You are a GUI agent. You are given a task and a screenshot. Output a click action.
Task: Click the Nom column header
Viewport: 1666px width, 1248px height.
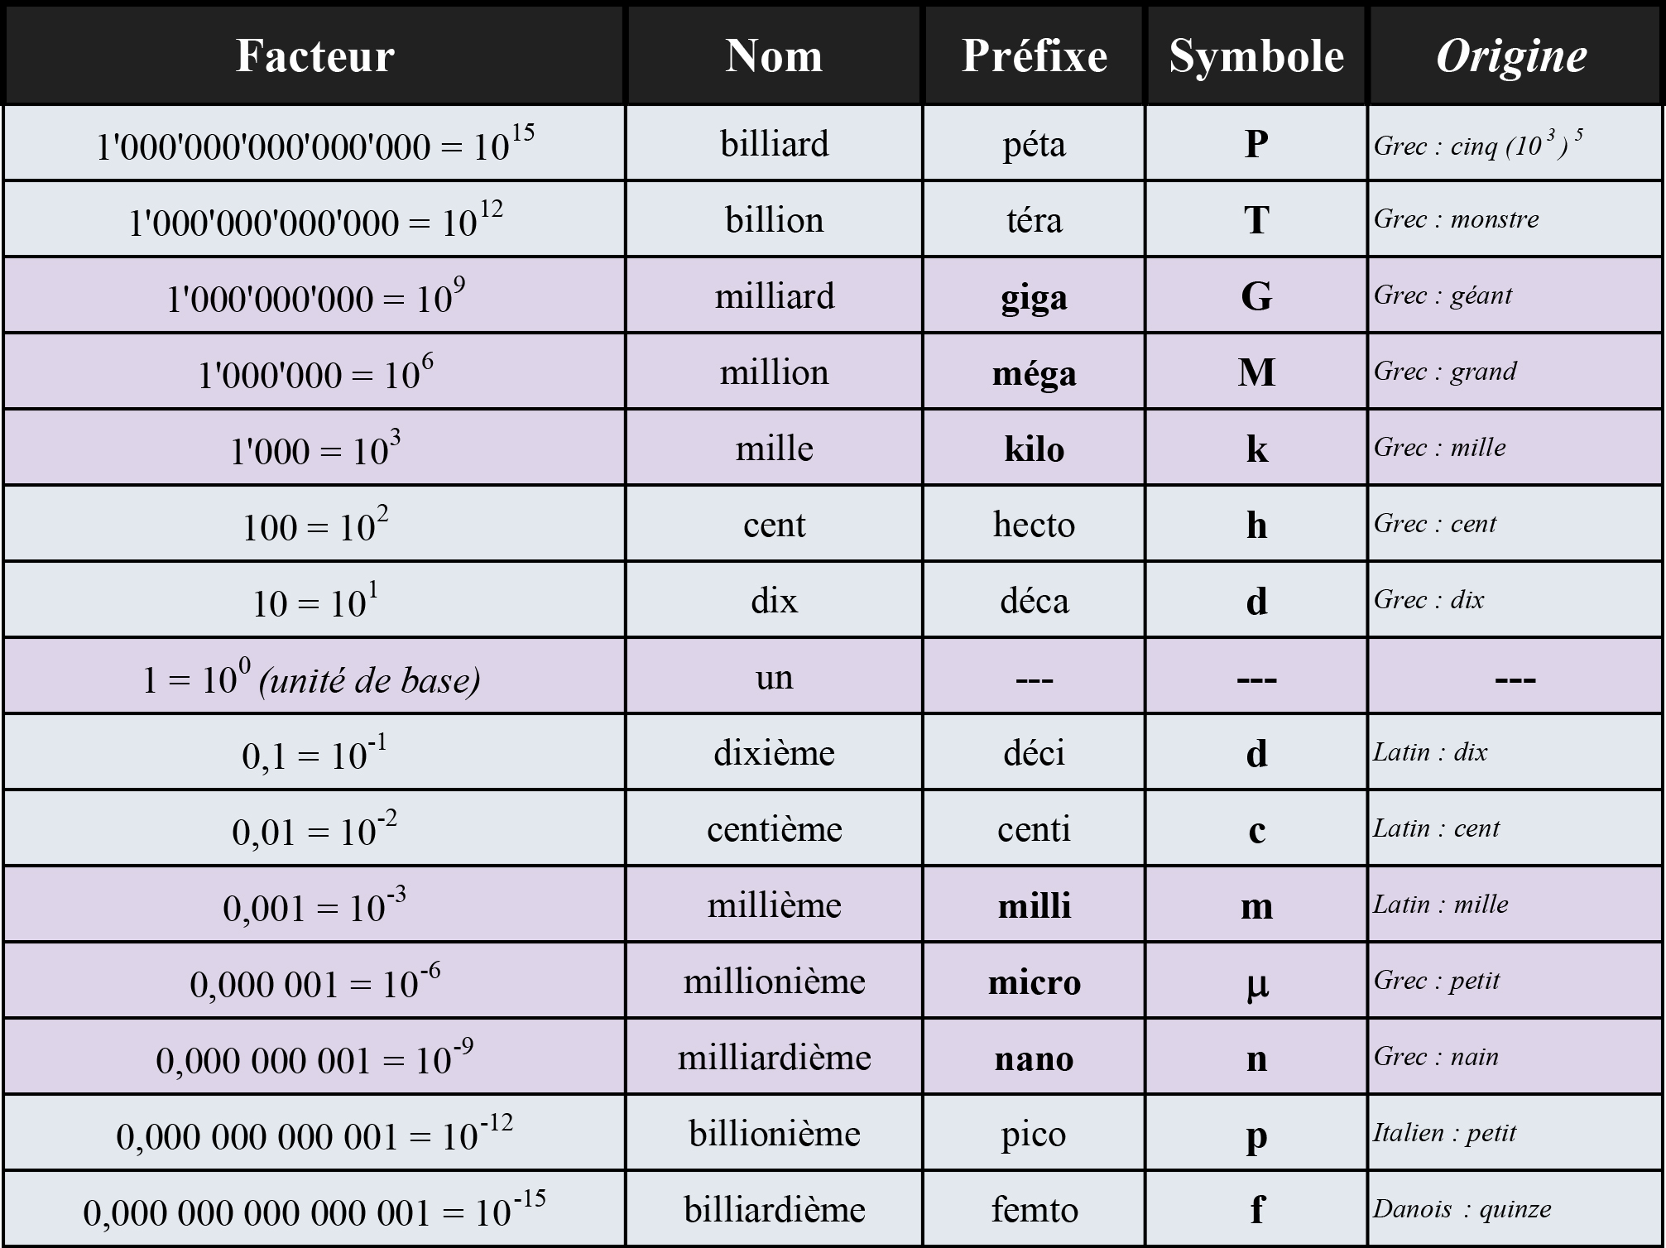point(774,56)
